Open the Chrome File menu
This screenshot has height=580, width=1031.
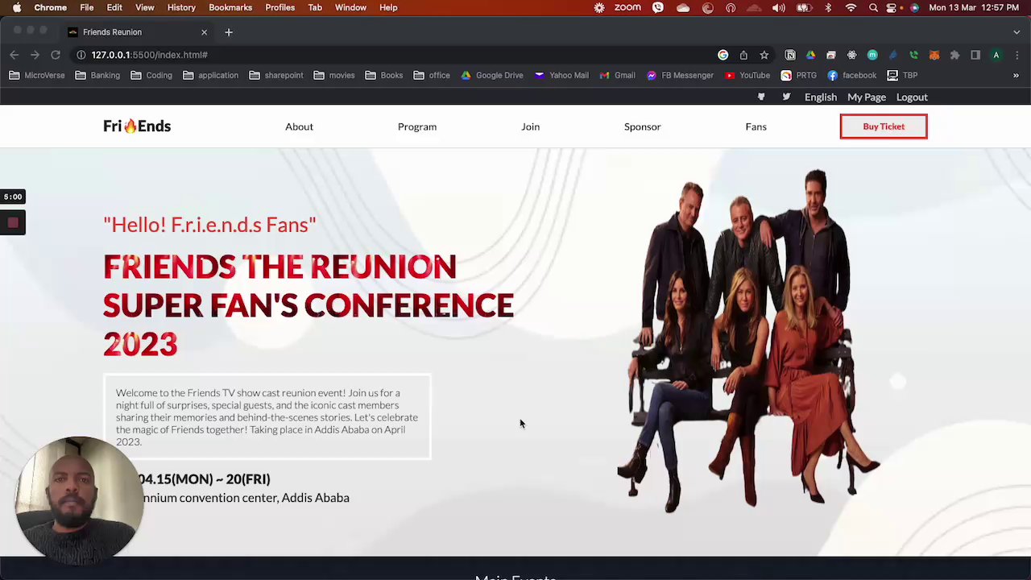tap(87, 7)
